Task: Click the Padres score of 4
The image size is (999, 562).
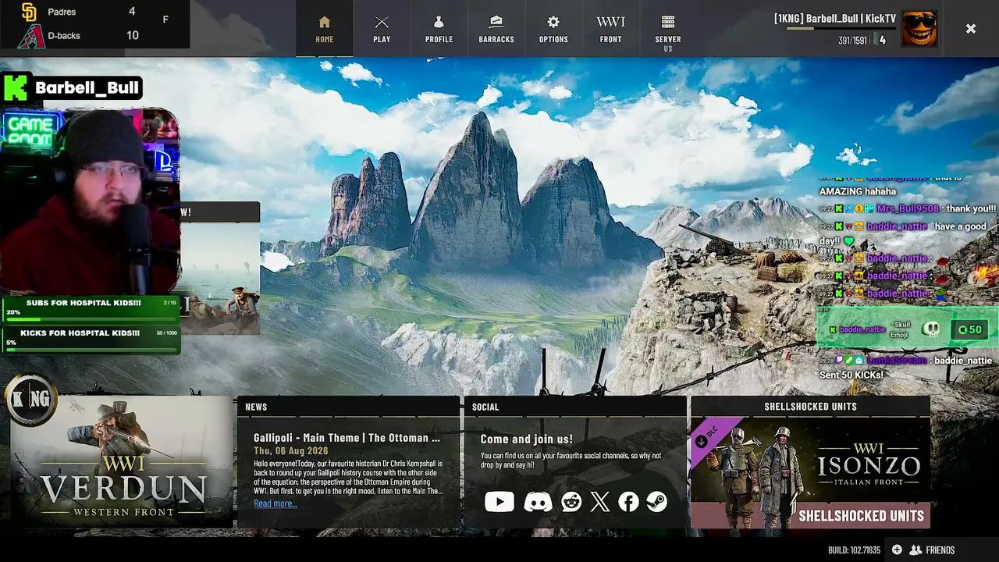Action: coord(132,12)
